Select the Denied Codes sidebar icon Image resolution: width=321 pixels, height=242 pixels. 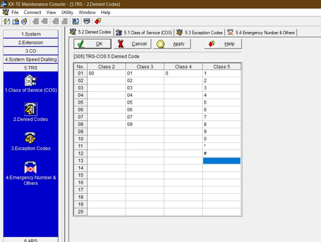[31, 109]
